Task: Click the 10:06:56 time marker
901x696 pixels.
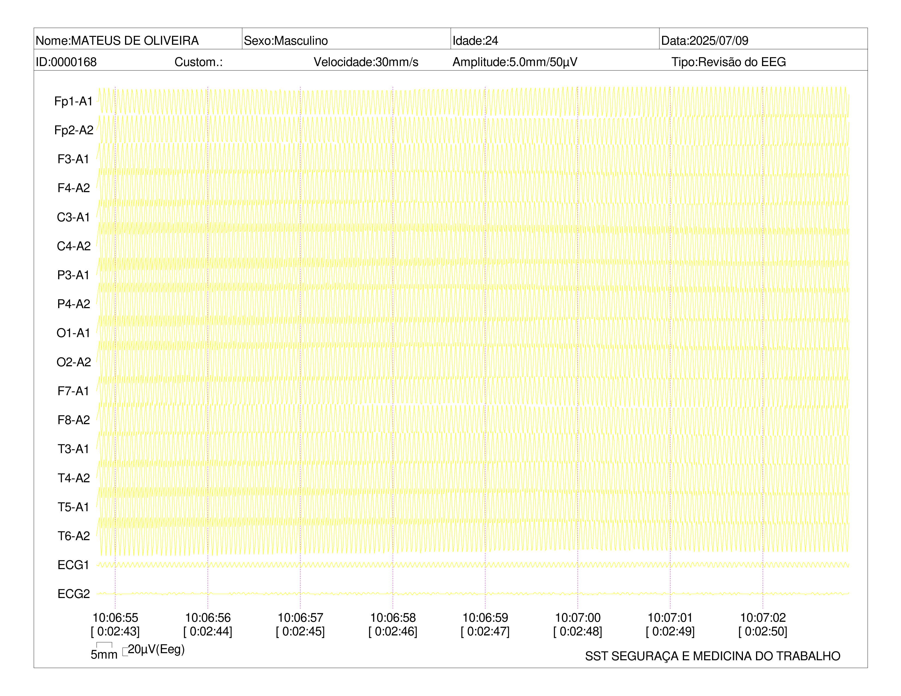Action: 208,618
